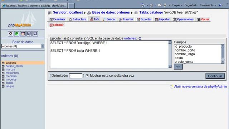229x129 pixels.
Task: Select nombre_largo in Campos list
Action: (185, 54)
